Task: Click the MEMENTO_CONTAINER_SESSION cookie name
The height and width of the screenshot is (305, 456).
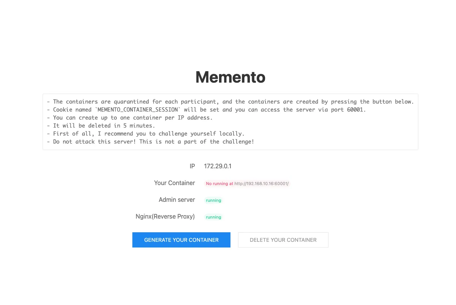Action: 138,110
